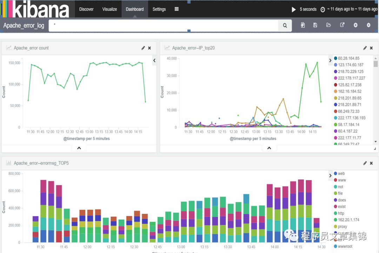Click bar chart icon of errormsg_TOP5 panel
Image resolution: width=379 pixels, height=253 pixels.
point(9,163)
